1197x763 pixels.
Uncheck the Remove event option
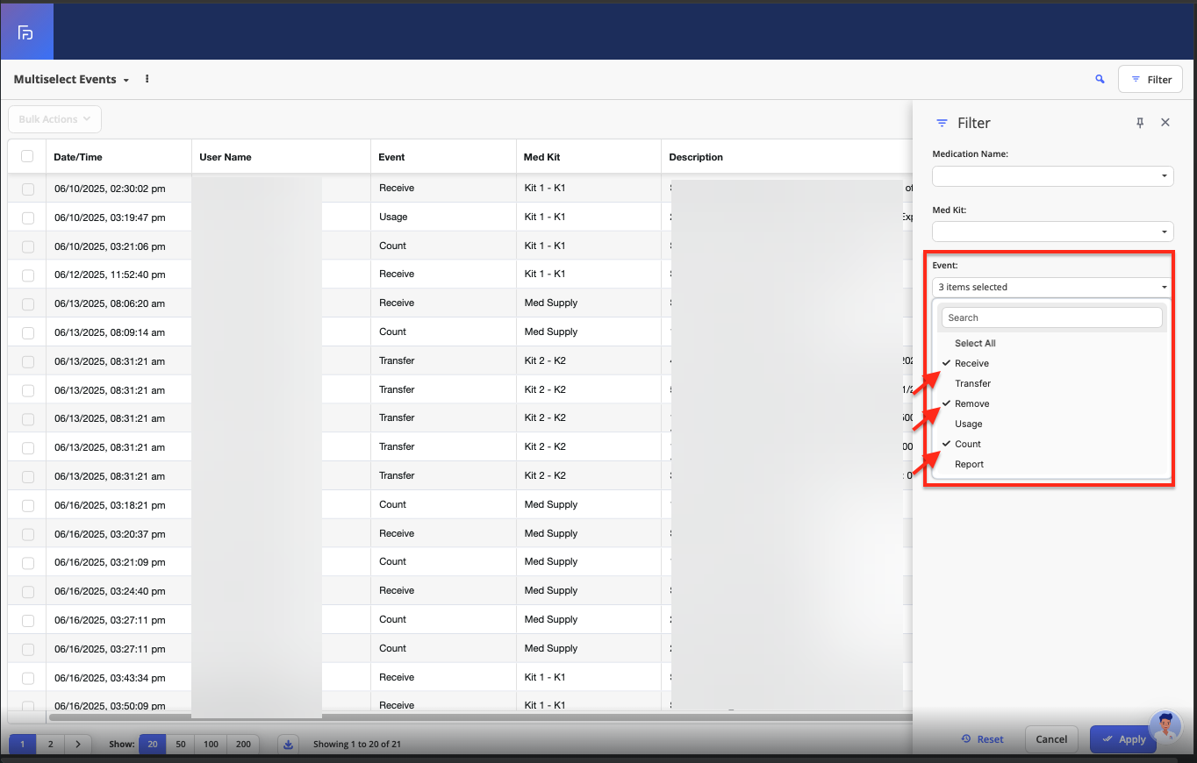click(x=971, y=403)
